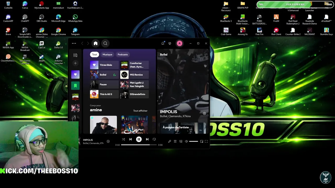The height and width of the screenshot is (188, 335).
Task: Open the Comforter (feat. Ayra) shortcut
Action: [134, 65]
